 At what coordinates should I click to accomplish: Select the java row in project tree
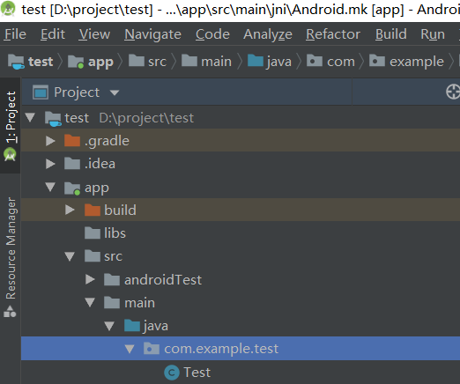[241, 326]
